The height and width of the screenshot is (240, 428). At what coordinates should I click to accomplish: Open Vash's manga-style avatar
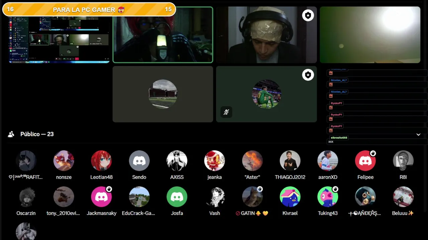[x=215, y=197]
